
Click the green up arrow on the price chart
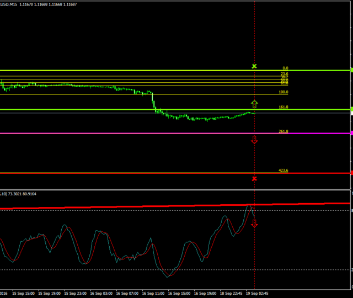[254, 103]
